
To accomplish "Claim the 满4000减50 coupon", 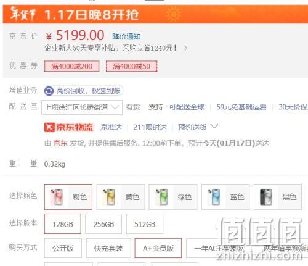I will click(x=132, y=66).
